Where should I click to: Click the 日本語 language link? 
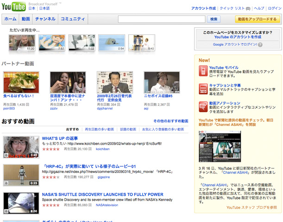(x=44, y=8)
